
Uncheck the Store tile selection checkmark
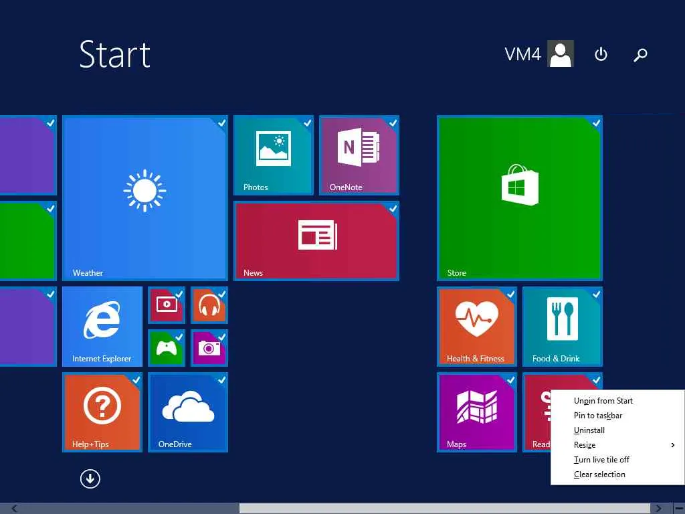click(x=596, y=123)
